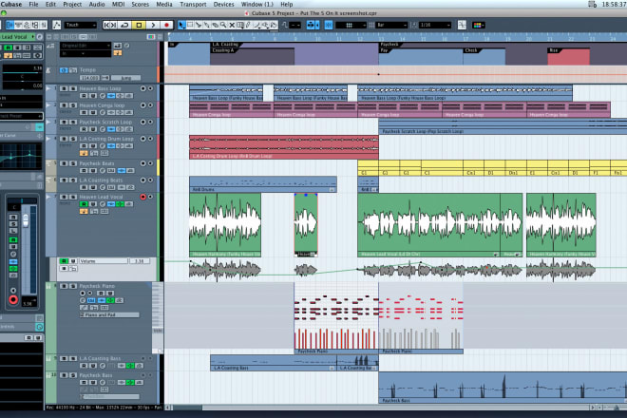
Task: Open the grid type Bar dropdown
Action: 391,26
